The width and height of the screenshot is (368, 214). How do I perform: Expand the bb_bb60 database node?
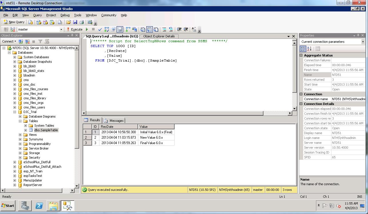tap(15, 66)
